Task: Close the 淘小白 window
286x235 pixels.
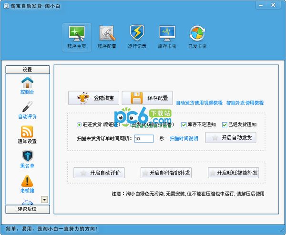Action: [273, 5]
